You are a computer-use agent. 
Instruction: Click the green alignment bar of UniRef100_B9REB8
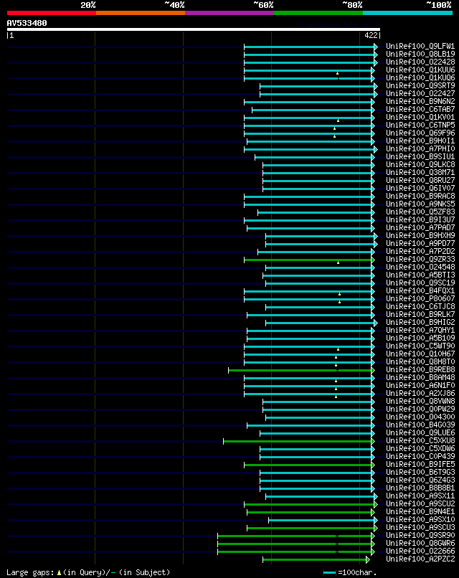[300, 370]
